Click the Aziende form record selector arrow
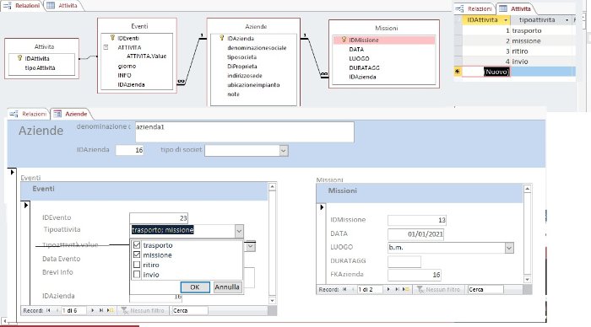The width and height of the screenshot is (591, 327). click(x=12, y=172)
